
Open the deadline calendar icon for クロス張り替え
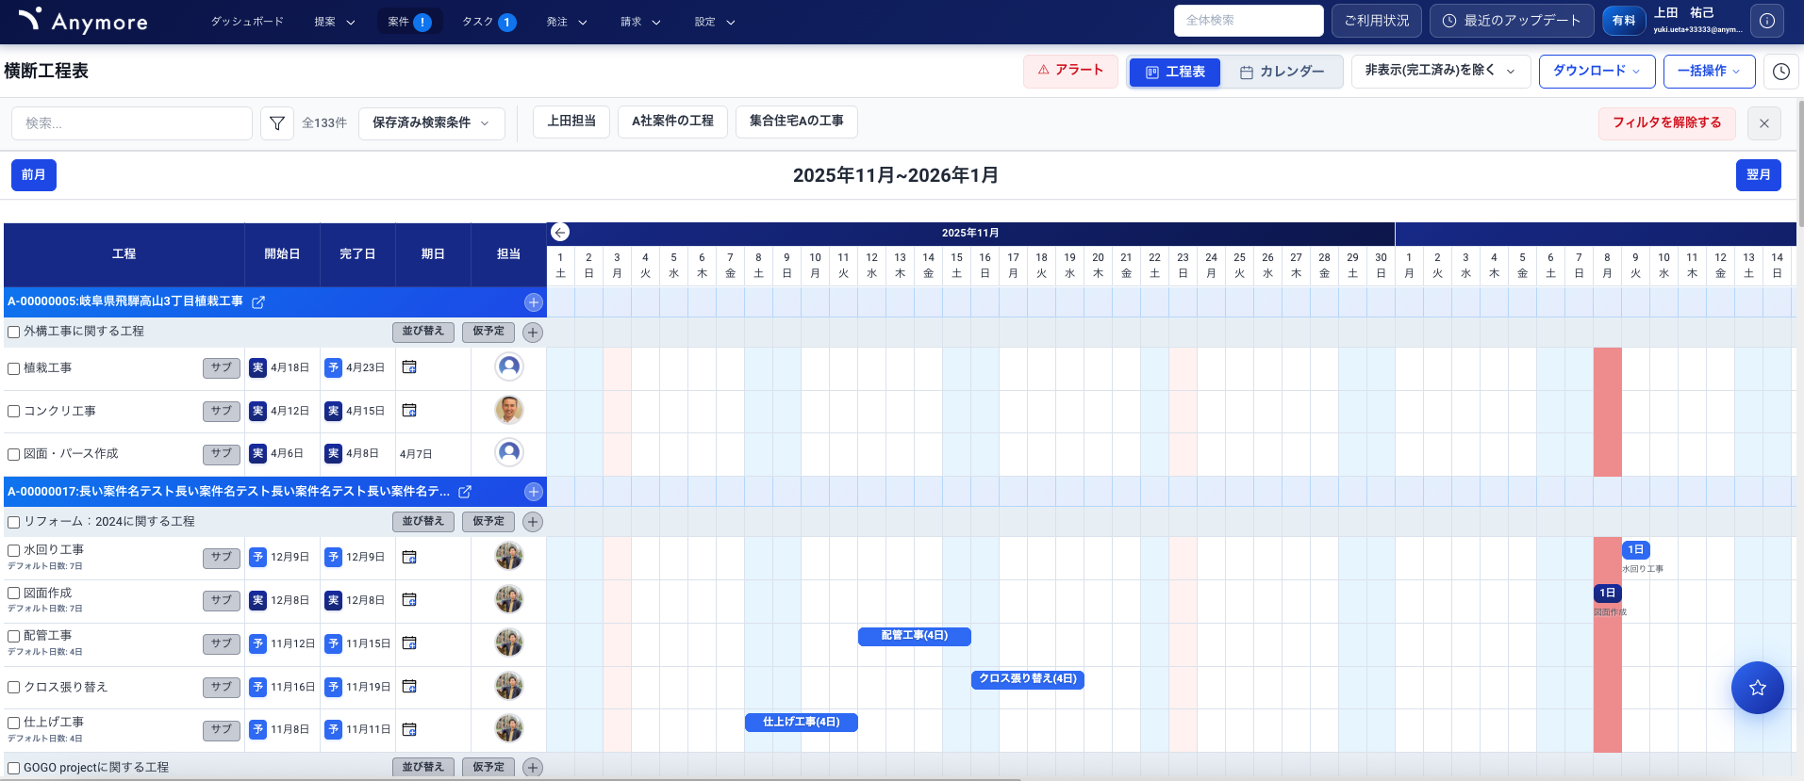[x=409, y=687]
